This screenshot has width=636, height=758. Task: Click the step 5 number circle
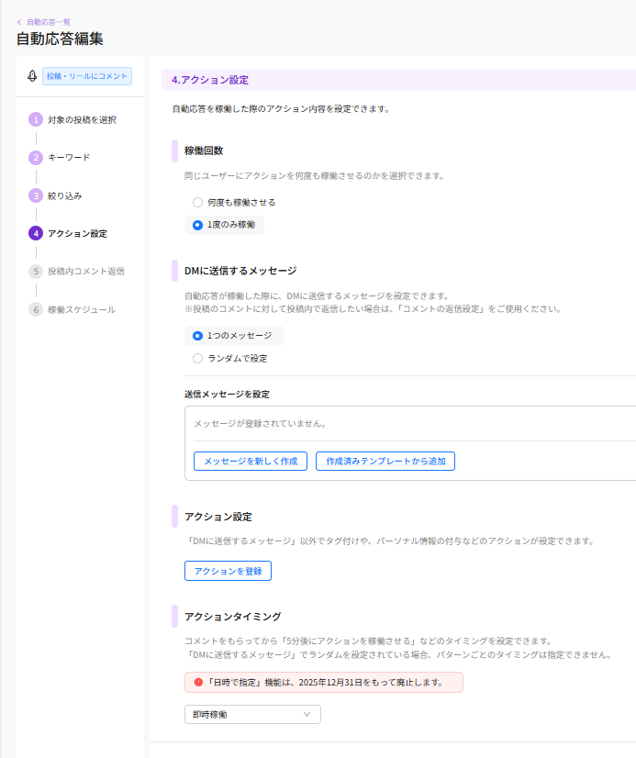[x=36, y=272]
